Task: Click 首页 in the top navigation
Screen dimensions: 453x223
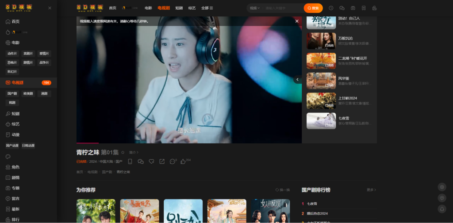Action: coord(113,8)
